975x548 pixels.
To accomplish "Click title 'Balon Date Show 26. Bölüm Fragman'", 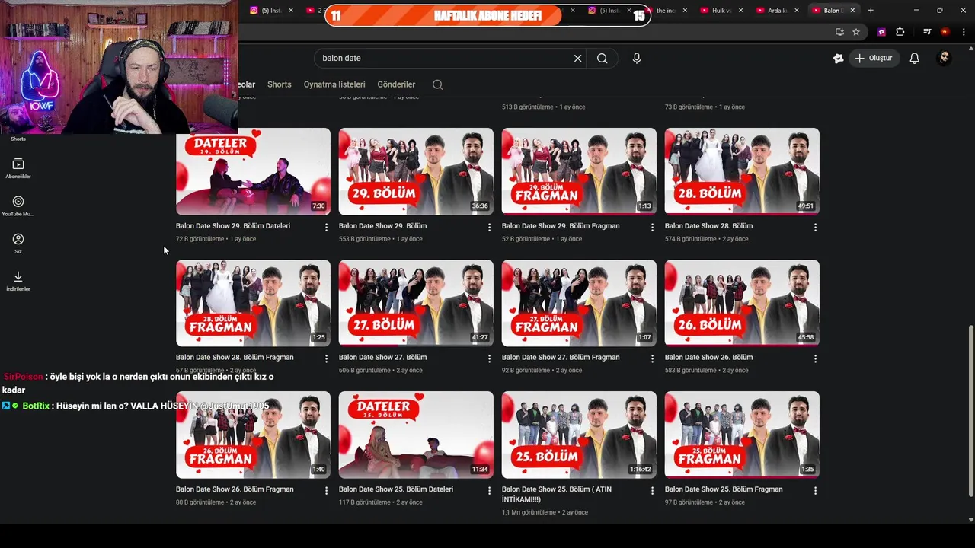I will point(235,489).
